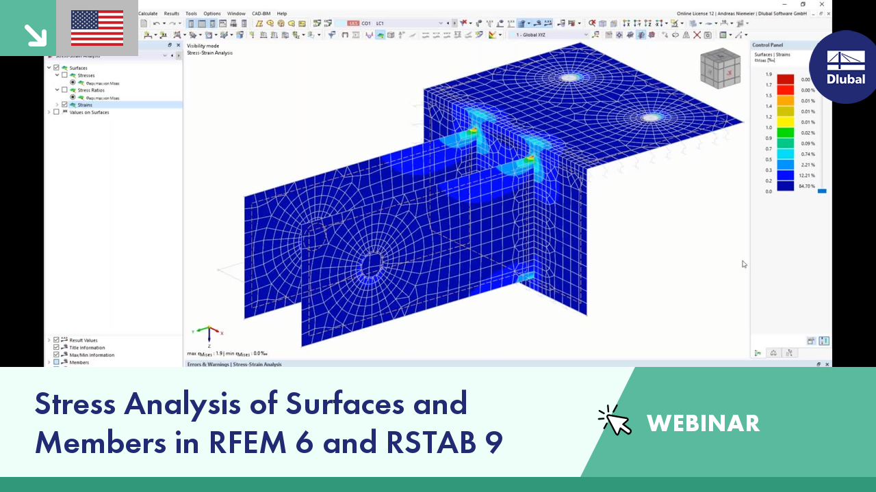Open the Results menu in the menu bar
The image size is (876, 492).
(172, 13)
